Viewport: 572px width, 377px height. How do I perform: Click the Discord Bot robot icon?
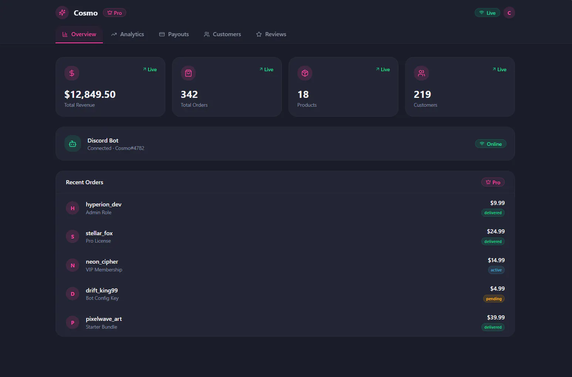coord(73,144)
